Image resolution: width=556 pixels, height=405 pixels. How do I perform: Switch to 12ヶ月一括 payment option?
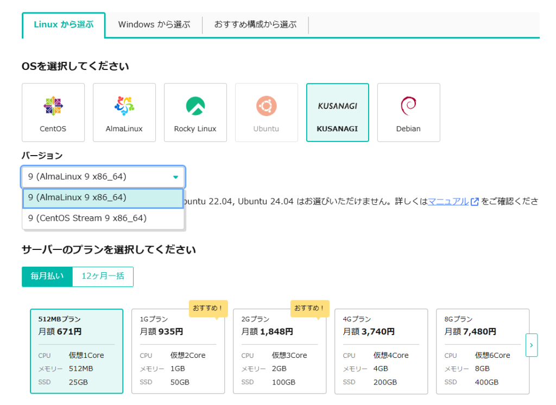tap(103, 276)
